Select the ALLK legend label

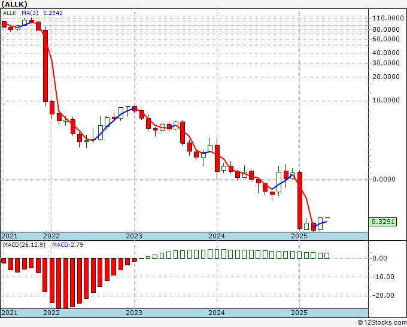(x=10, y=13)
